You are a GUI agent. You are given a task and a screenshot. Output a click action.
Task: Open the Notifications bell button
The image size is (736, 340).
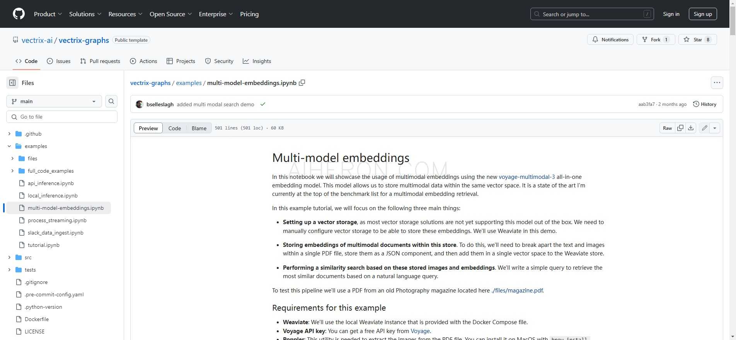(x=610, y=39)
